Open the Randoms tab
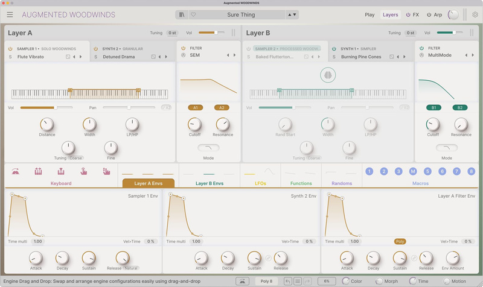The image size is (483, 287). tap(342, 183)
